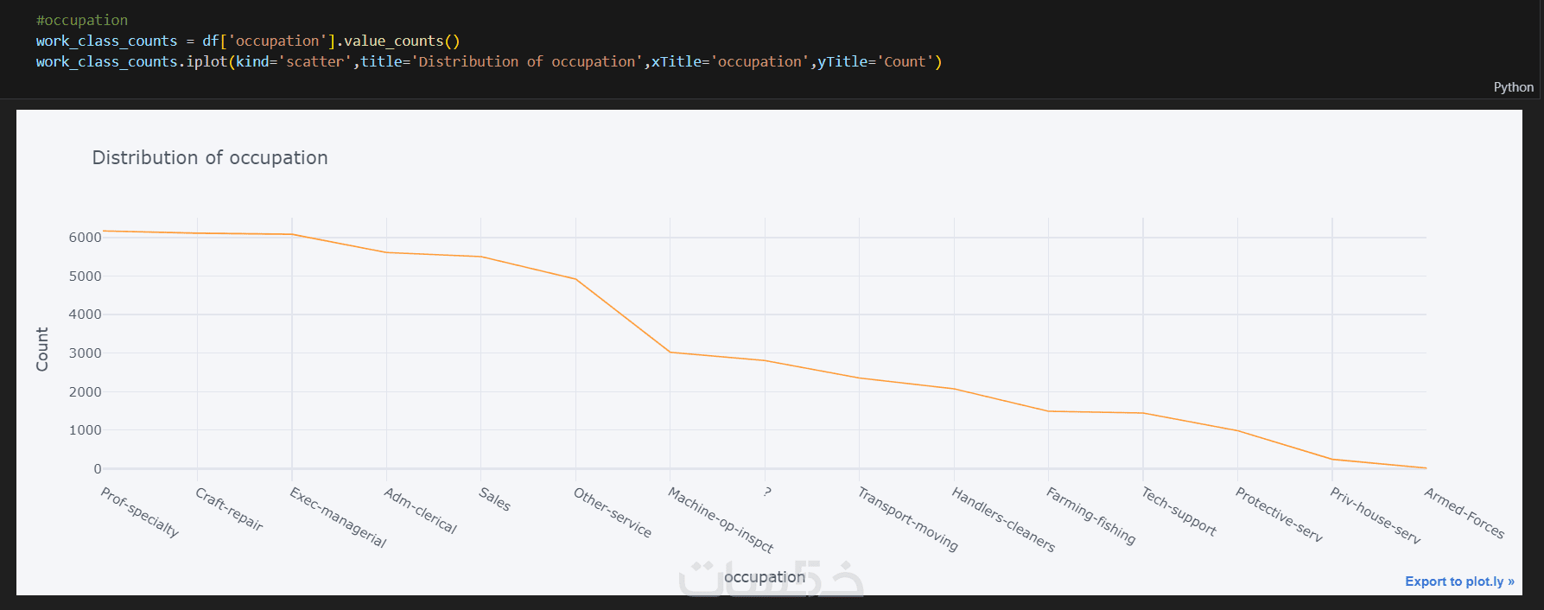
Task: Click the Tech-support axis label
Action: coord(1179,512)
